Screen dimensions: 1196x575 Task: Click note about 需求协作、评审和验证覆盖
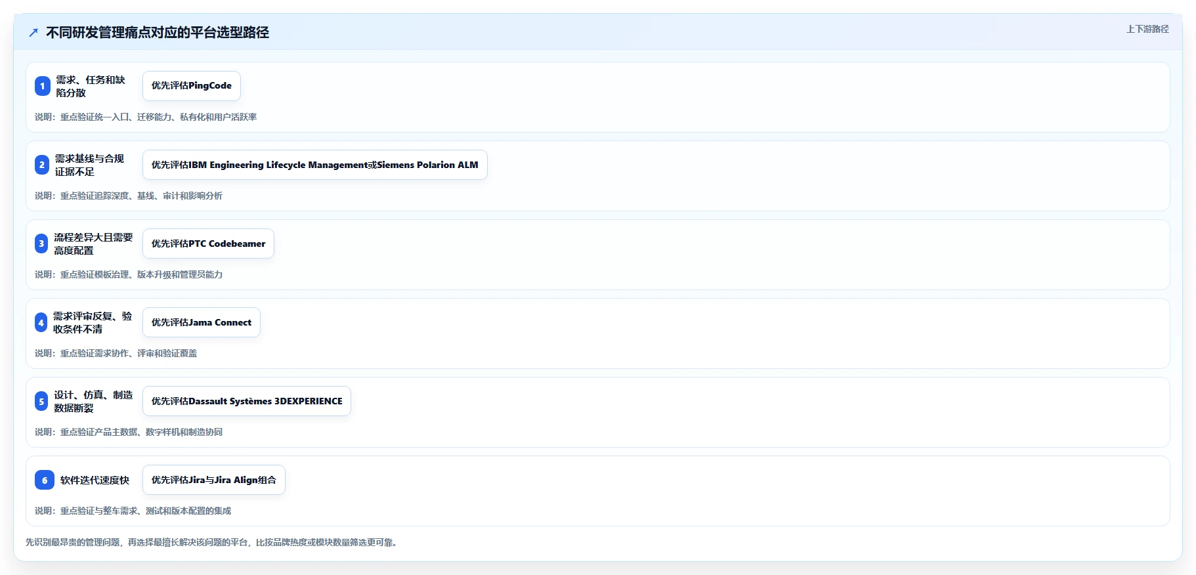pos(116,353)
